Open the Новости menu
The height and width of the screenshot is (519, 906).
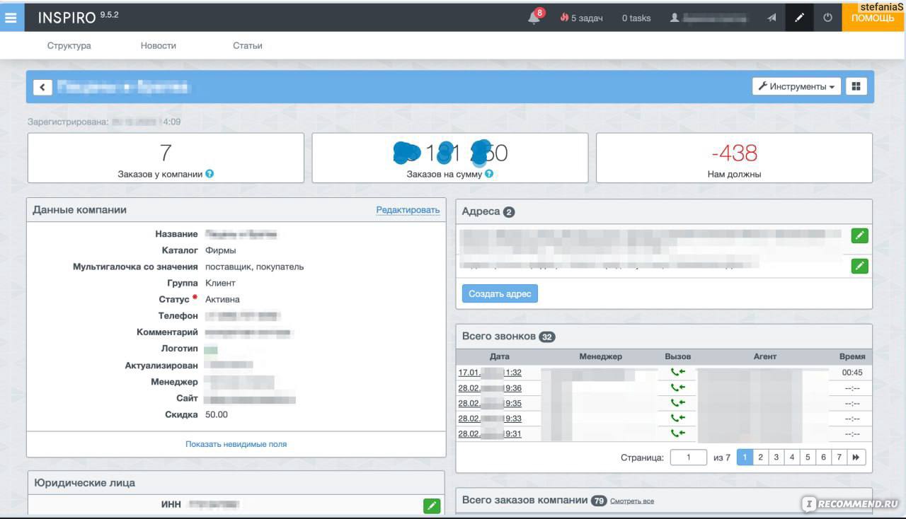[159, 45]
